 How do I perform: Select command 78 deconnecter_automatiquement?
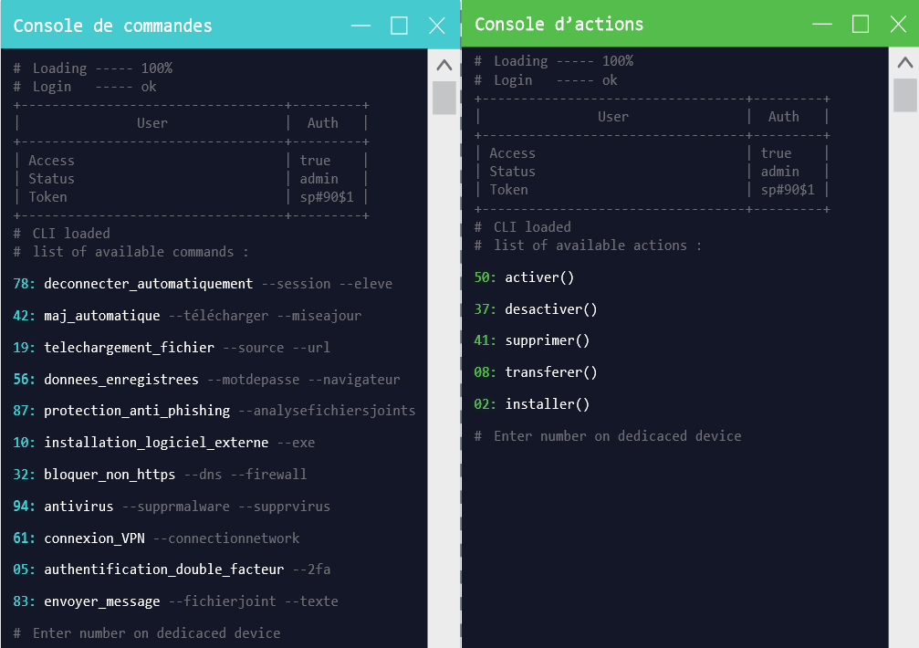click(x=203, y=284)
